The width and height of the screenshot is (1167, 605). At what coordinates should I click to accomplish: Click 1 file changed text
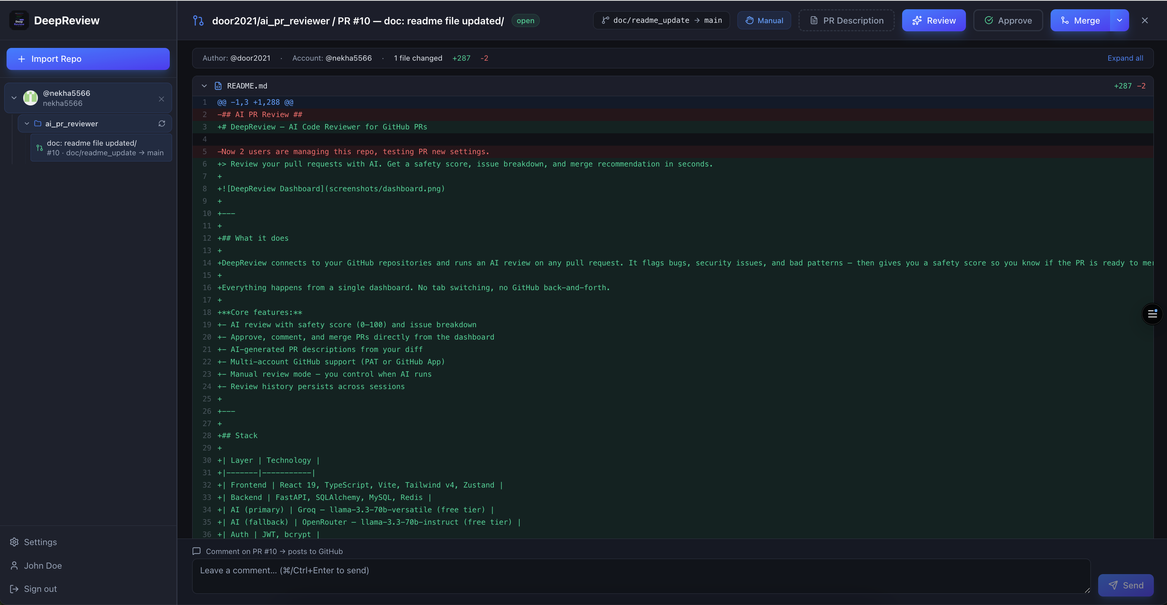418,58
